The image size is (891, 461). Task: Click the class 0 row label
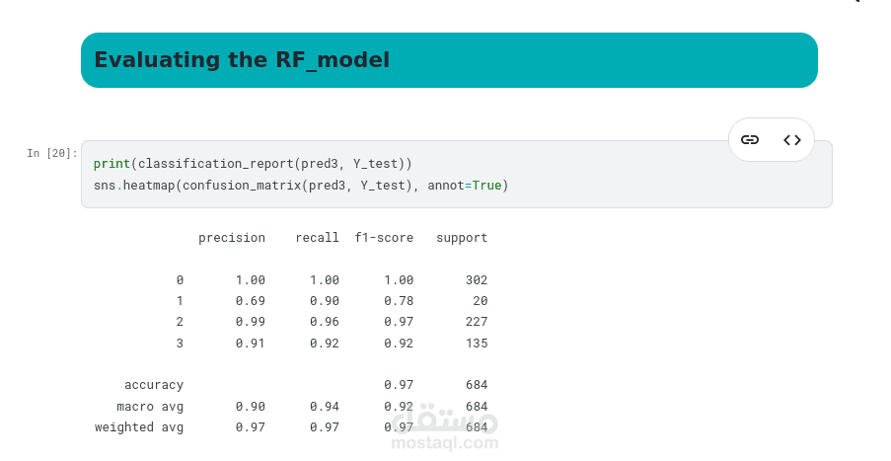pyautogui.click(x=180, y=280)
